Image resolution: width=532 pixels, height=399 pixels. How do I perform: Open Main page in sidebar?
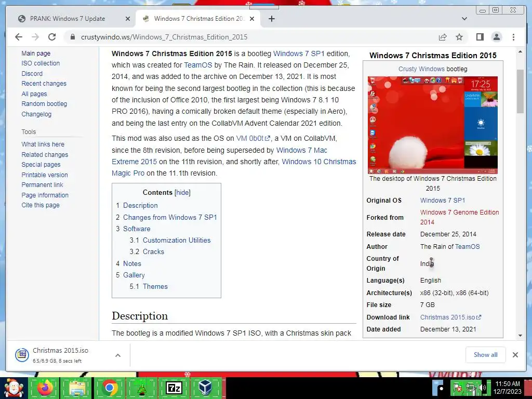(36, 54)
